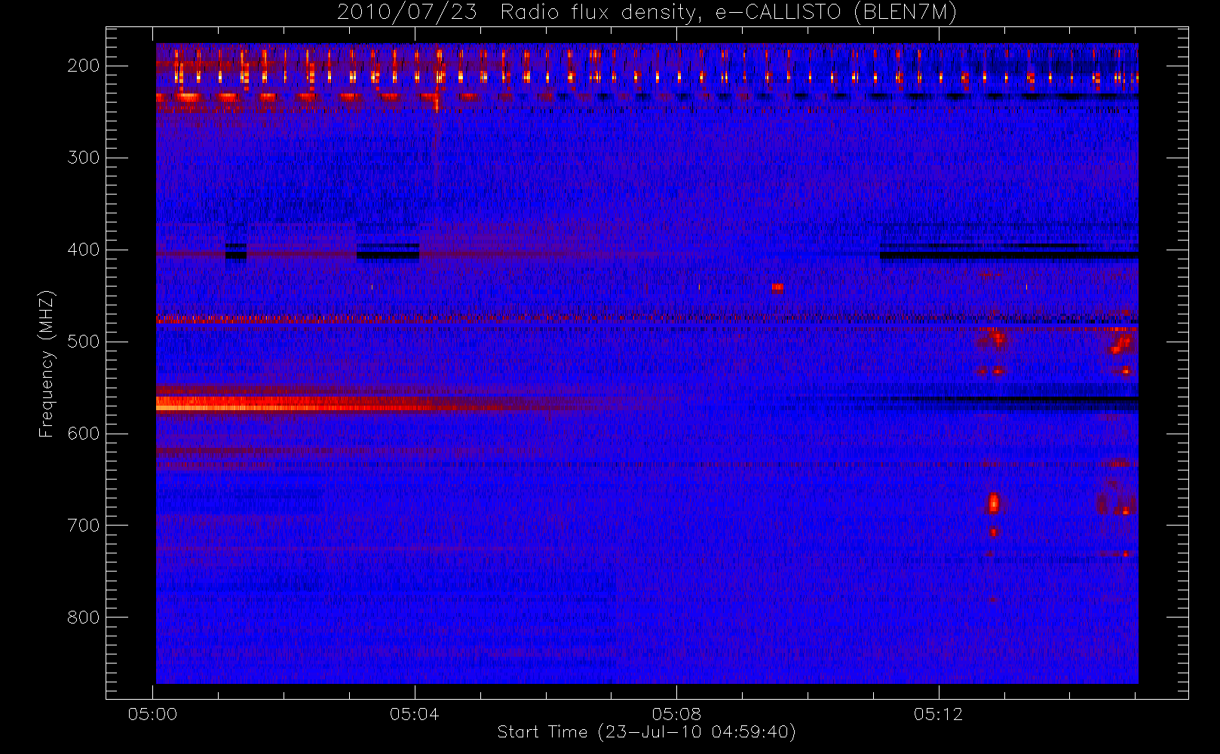
Task: Click the 05:00 time tick label
Action: 153,714
